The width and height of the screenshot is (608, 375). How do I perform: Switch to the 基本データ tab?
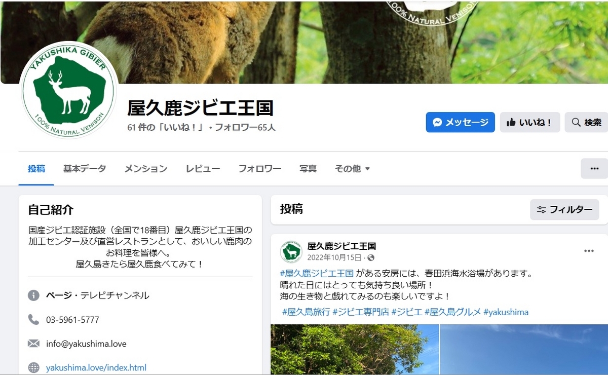pyautogui.click(x=85, y=169)
